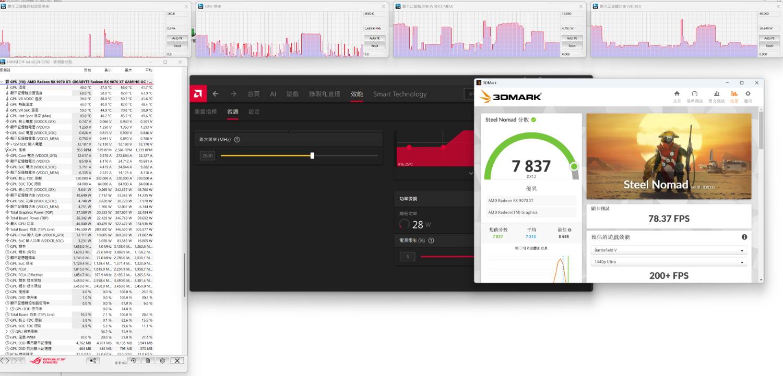Click HWiNFO close X toolbar button

177,360
